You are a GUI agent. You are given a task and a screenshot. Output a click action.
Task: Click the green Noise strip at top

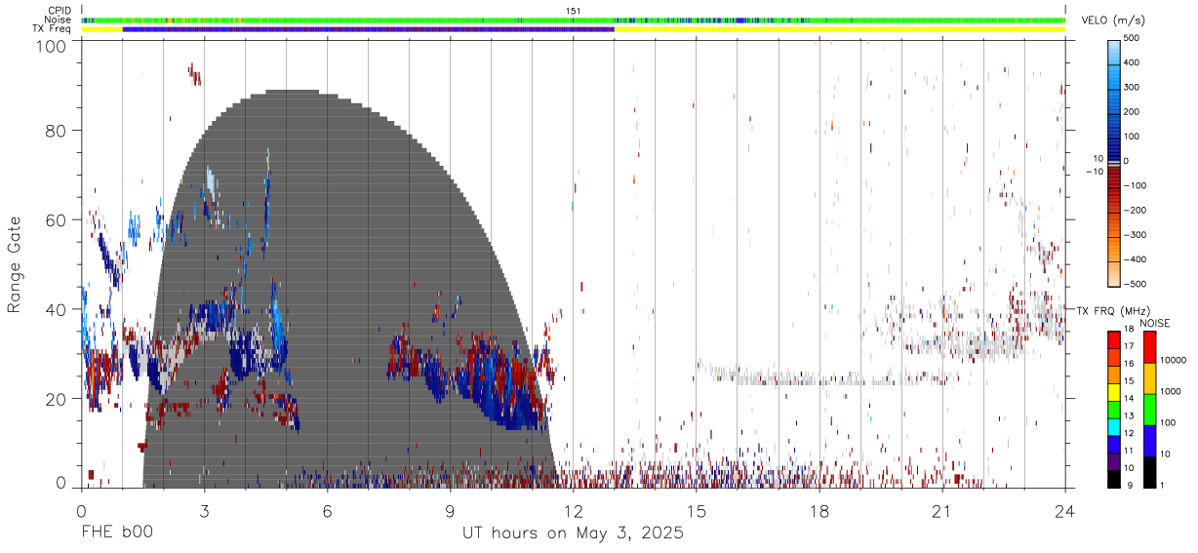573,20
